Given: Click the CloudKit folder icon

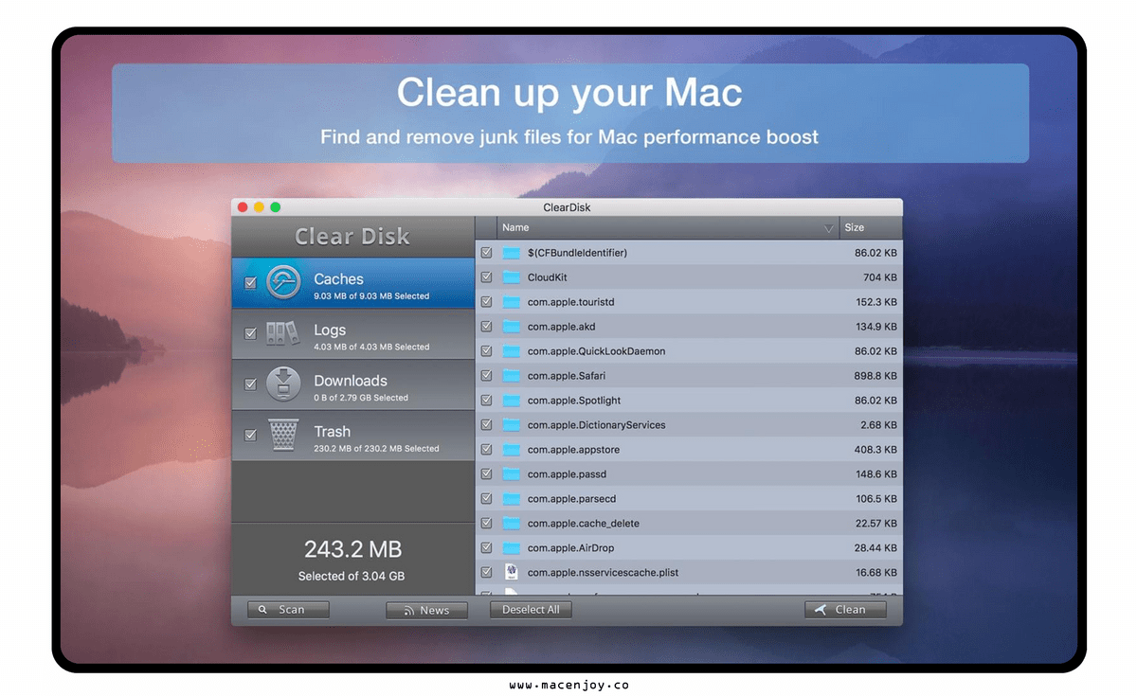Looking at the screenshot, I should coord(512,277).
